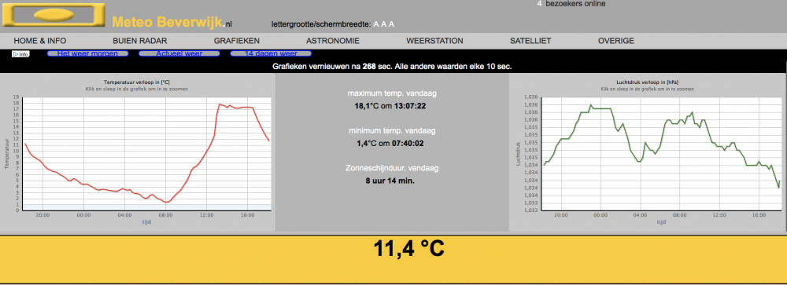
Task: Click the lettergrootte/schermbreedte label
Action: click(x=321, y=24)
